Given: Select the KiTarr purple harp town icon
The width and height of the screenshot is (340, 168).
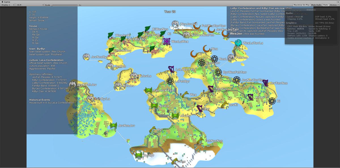Looking at the screenshot, I should (251, 97).
